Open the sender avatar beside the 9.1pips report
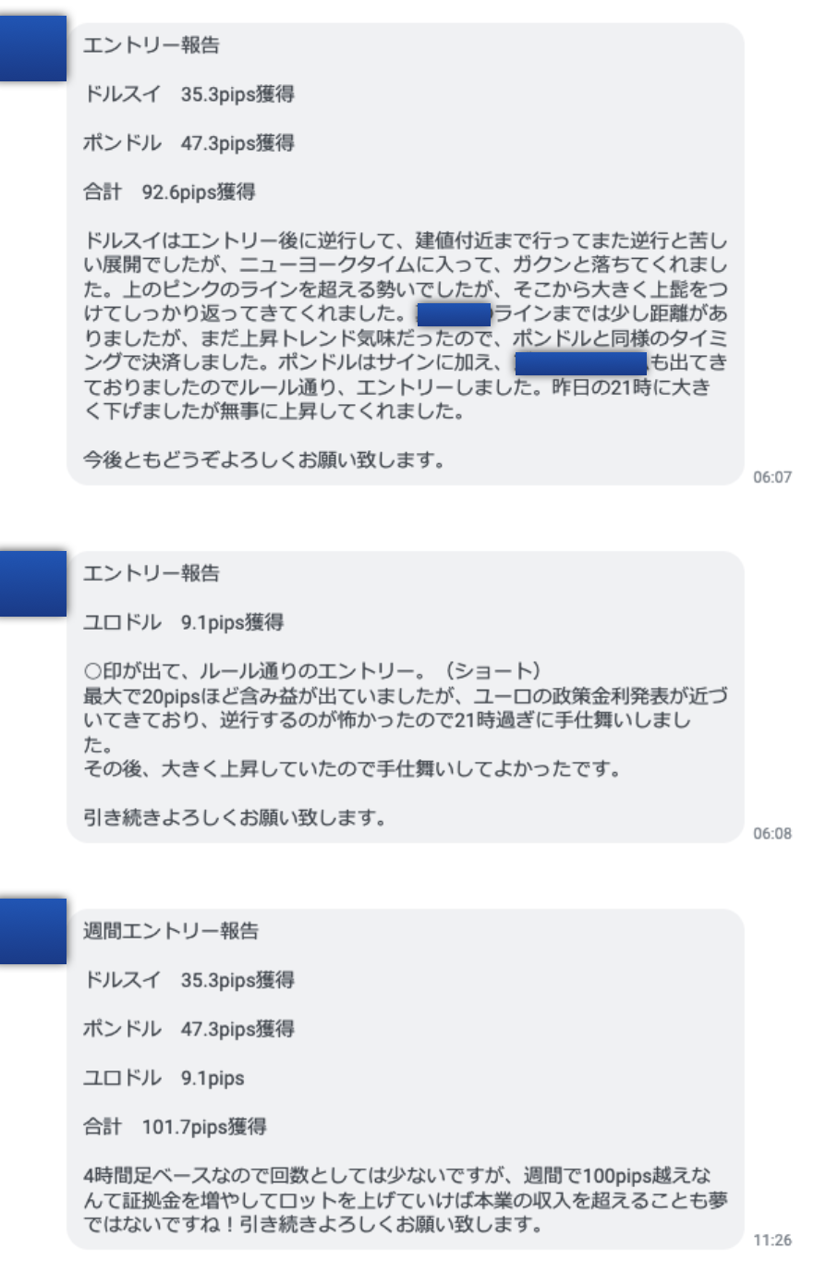Viewport: 814px width, 1261px height. (33, 583)
